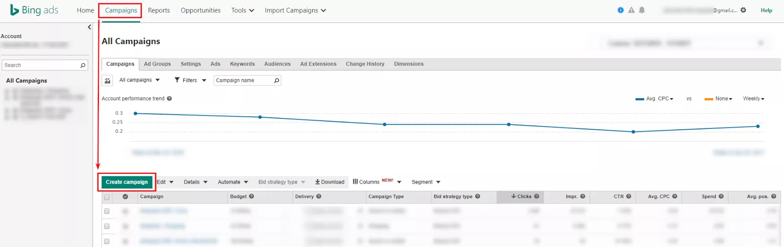Open the bell notifications icon
784x247 pixels.
click(642, 10)
